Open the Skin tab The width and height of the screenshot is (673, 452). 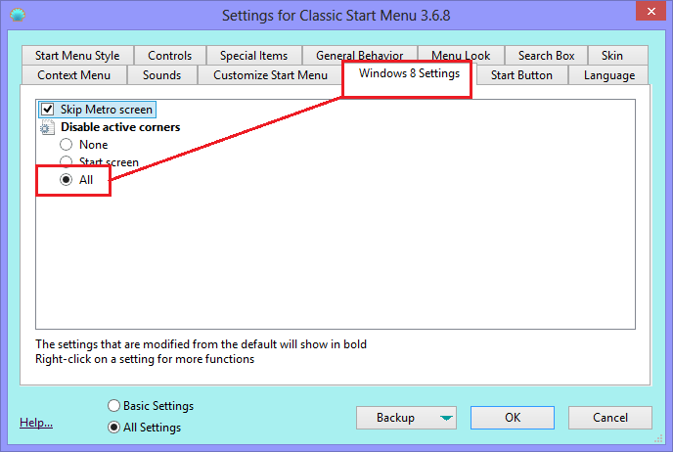pyautogui.click(x=618, y=56)
